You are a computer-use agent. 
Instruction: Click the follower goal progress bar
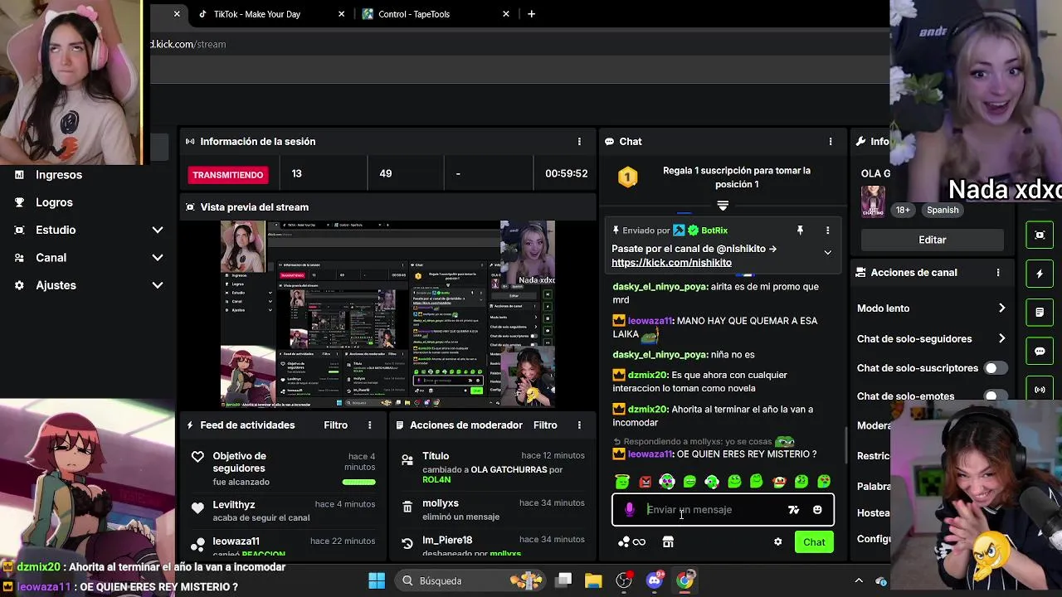(358, 482)
